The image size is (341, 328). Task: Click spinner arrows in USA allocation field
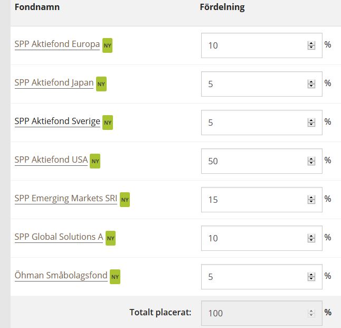click(x=311, y=161)
